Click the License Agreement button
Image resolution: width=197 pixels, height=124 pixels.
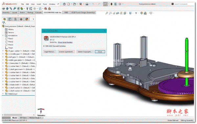click(66, 52)
